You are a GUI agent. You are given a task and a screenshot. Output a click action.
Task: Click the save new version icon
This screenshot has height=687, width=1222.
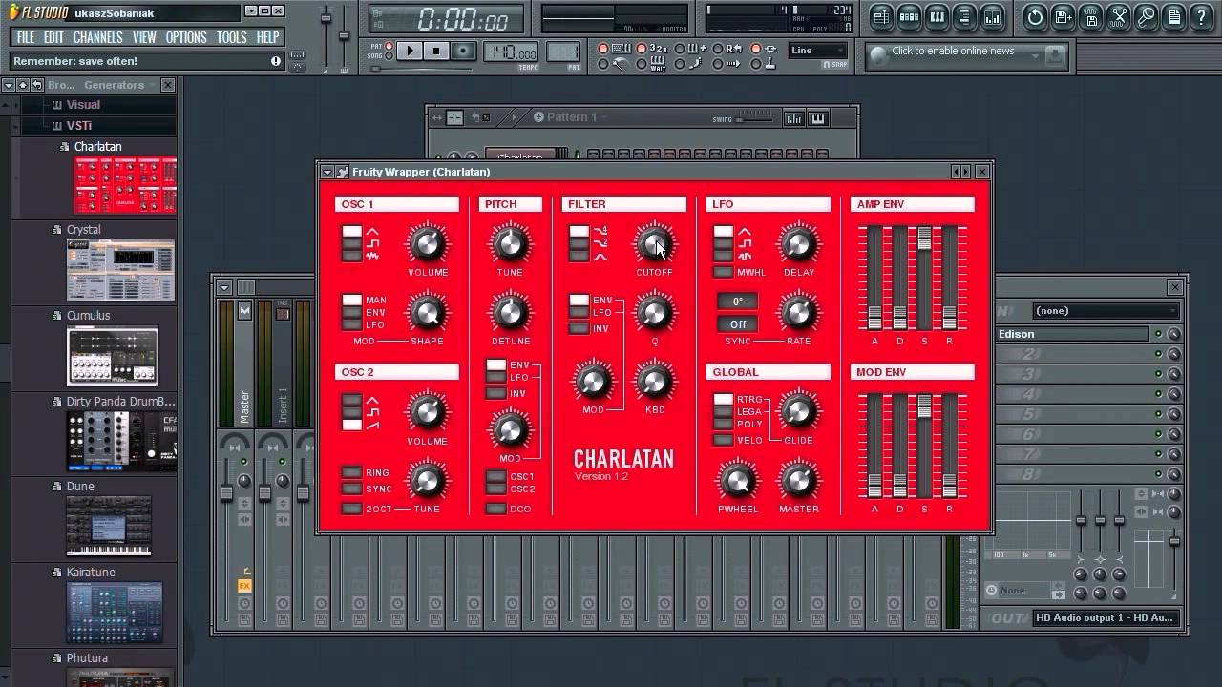1063,16
